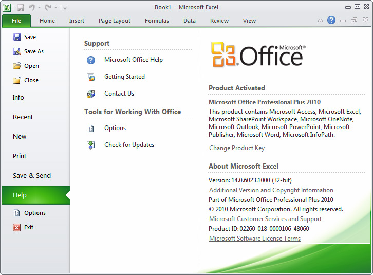The width and height of the screenshot is (373, 275).
Task: Click the Redo arrow icon in title bar
Action: tap(48, 7)
